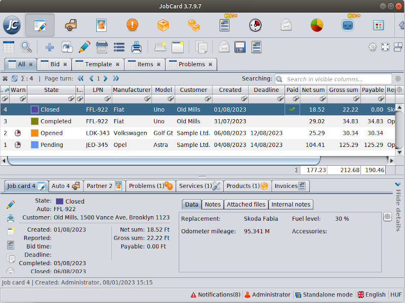The height and width of the screenshot is (303, 405).
Task: Open the table column settings gear
Action: (x=399, y=90)
